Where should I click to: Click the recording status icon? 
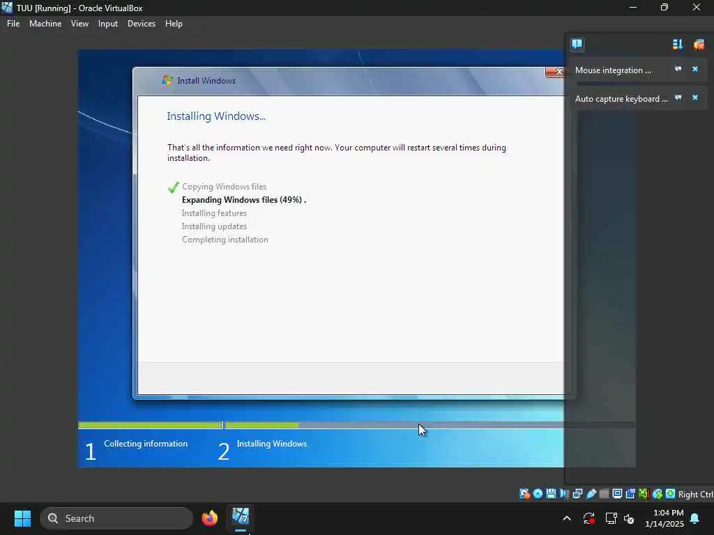coord(630,494)
